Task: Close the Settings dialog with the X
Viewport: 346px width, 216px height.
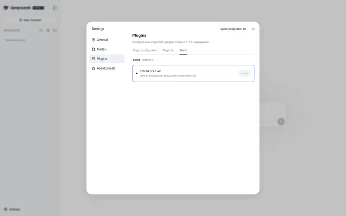Action: [x=253, y=29]
